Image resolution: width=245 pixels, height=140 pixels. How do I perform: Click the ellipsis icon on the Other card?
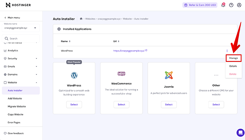[216, 75]
